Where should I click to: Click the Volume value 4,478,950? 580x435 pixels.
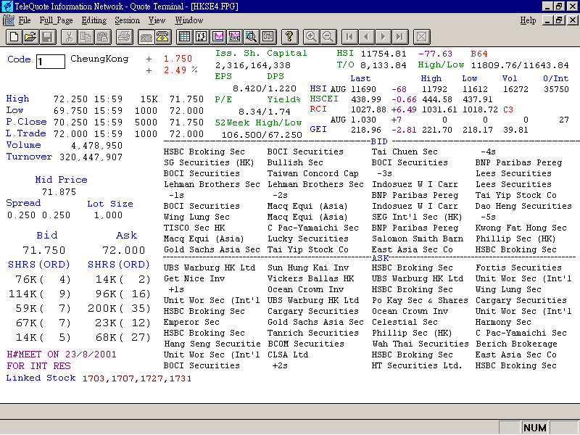click(x=96, y=146)
